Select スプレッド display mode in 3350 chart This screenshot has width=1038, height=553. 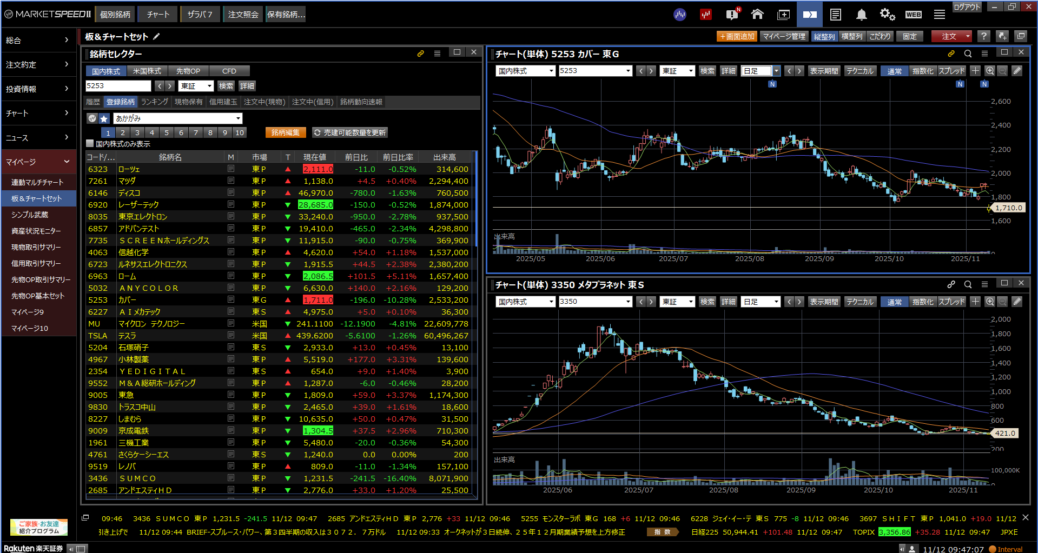point(951,302)
